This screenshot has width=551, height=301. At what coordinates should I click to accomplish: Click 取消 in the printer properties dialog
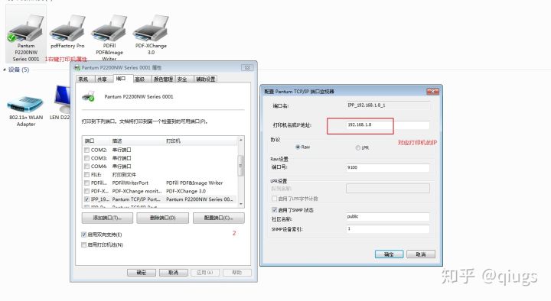[x=173, y=273]
